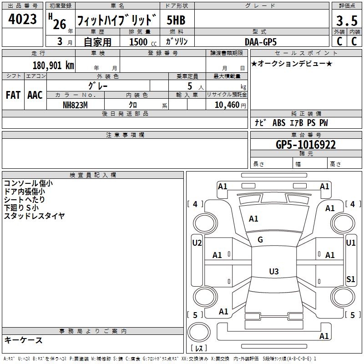
Task: Select model code DAA-GP5
Action: (261, 42)
